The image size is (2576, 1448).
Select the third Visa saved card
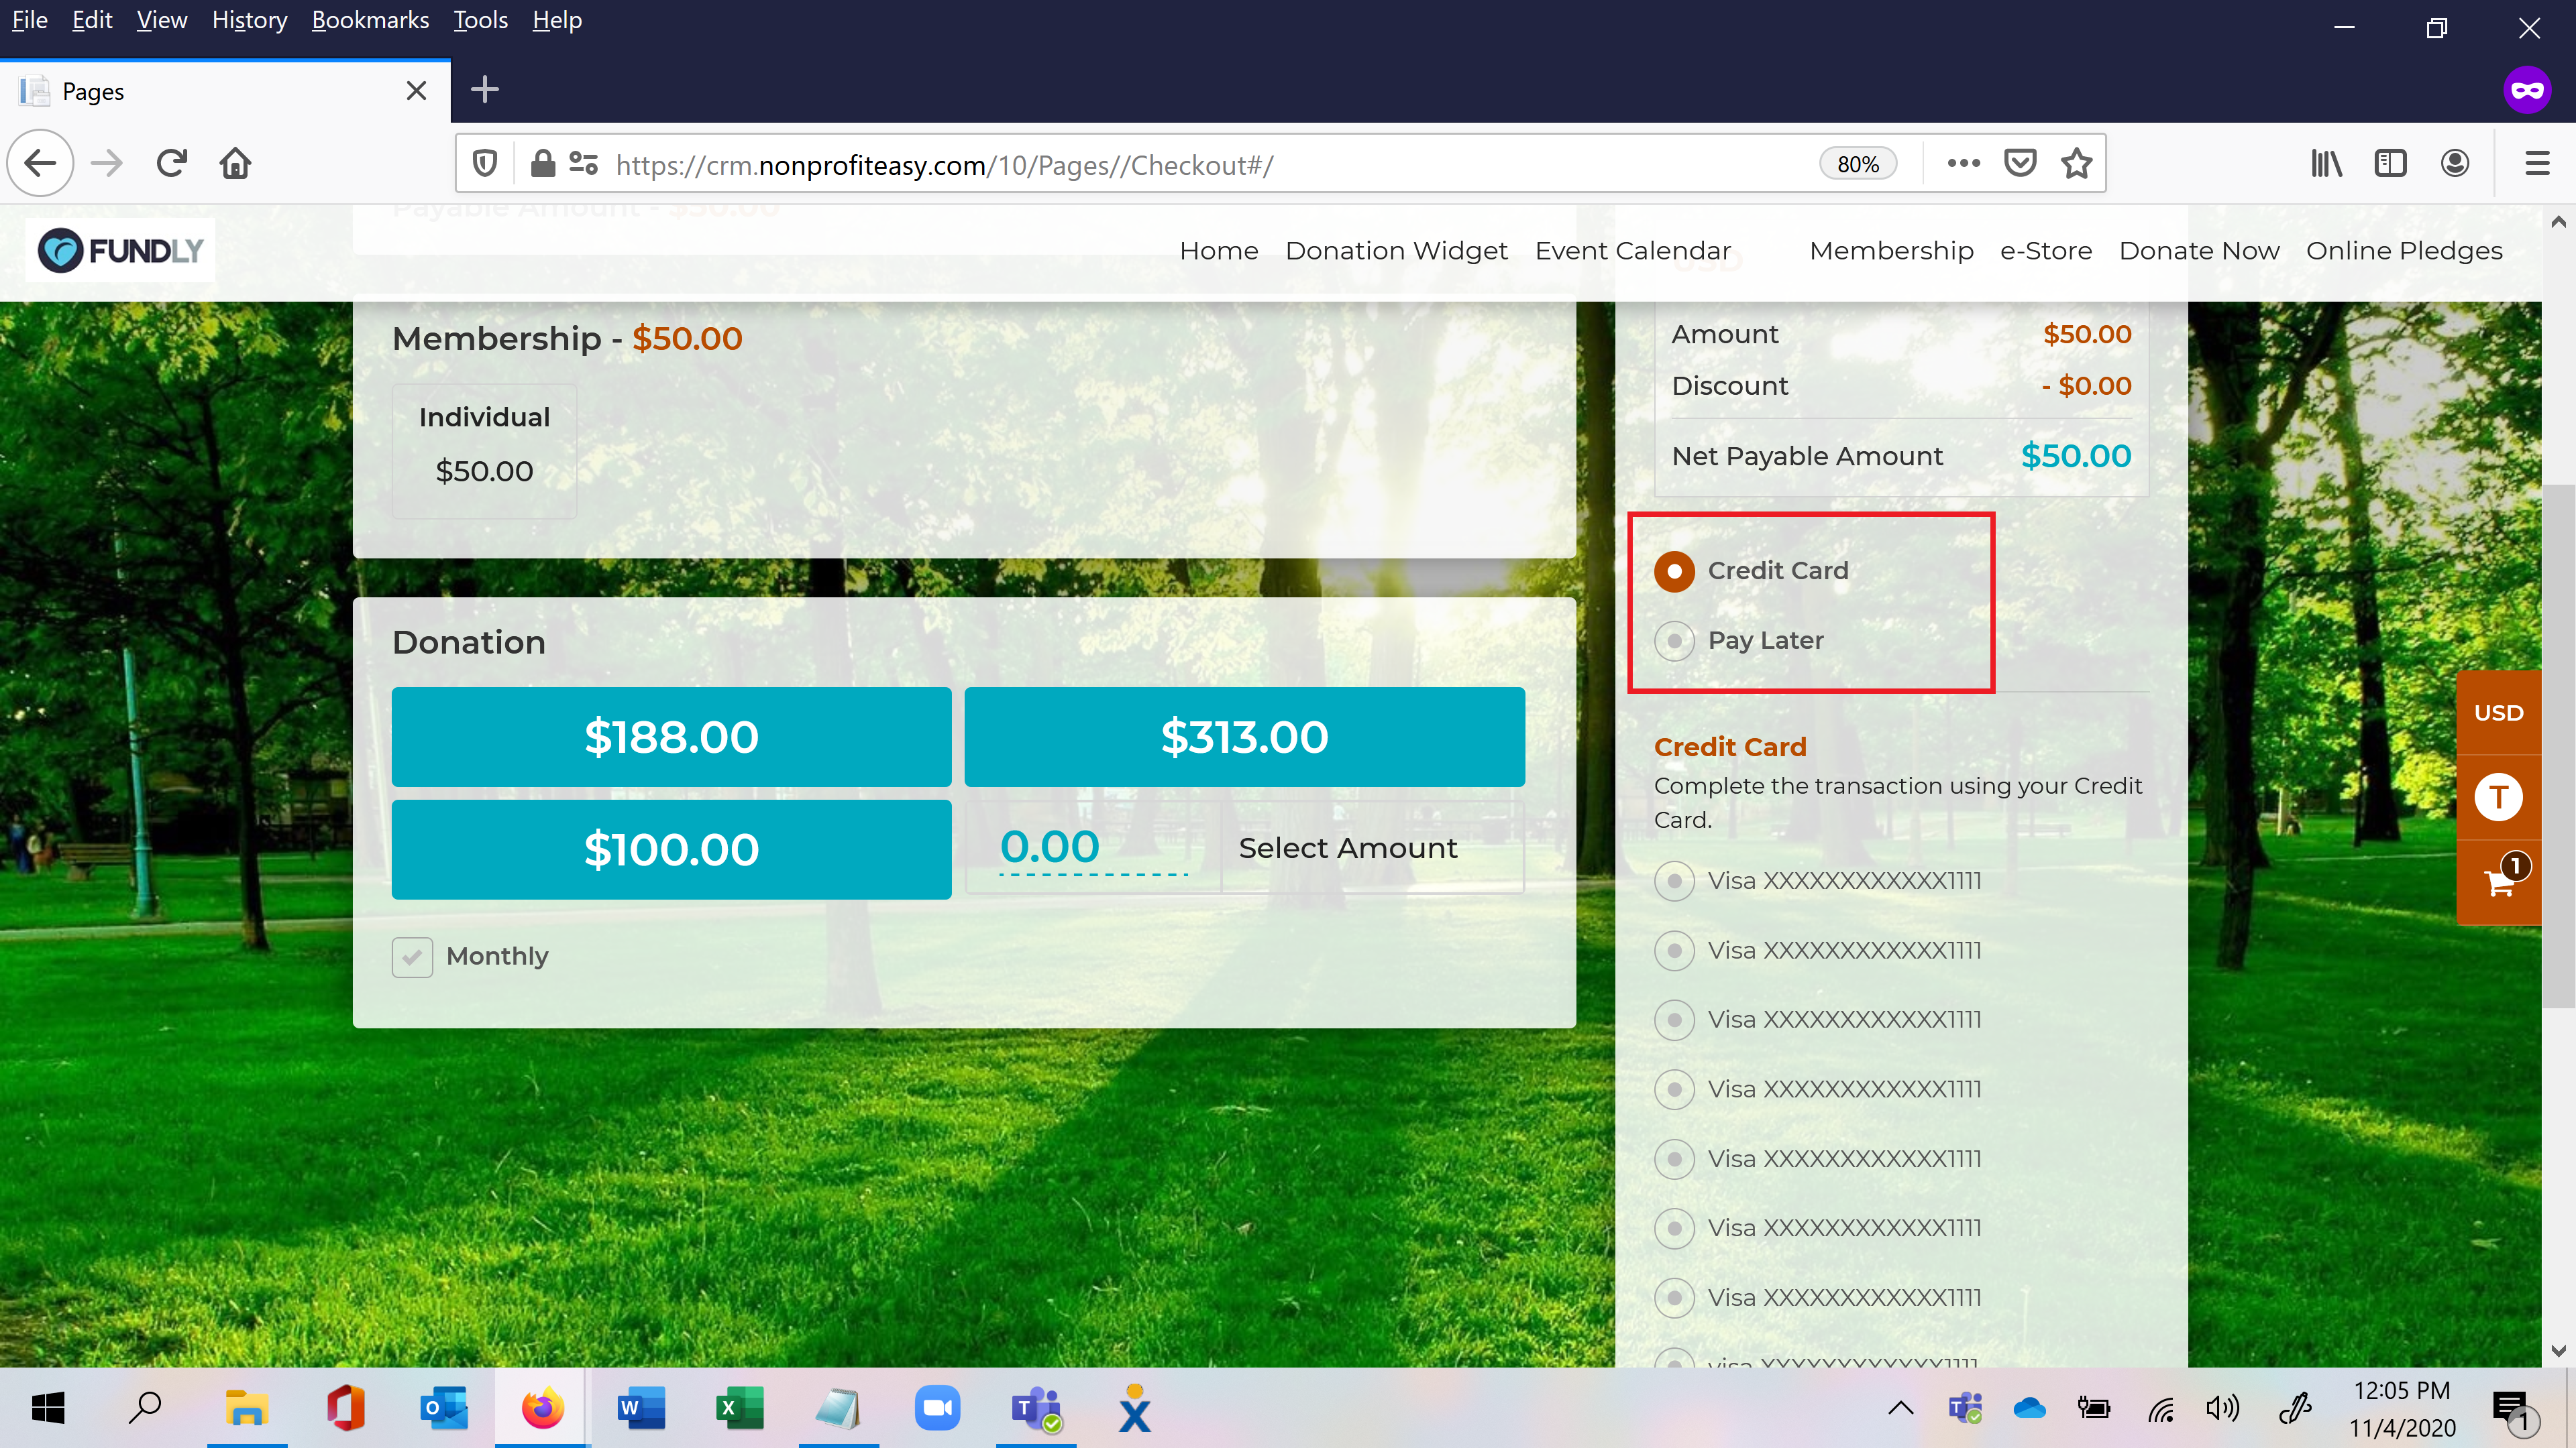(1674, 1019)
